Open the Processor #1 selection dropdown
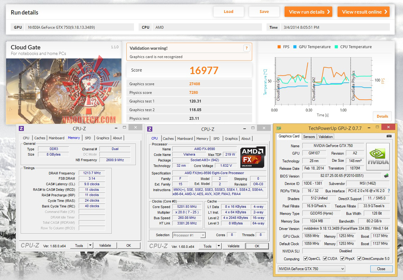The image size is (403, 280). pos(189,235)
